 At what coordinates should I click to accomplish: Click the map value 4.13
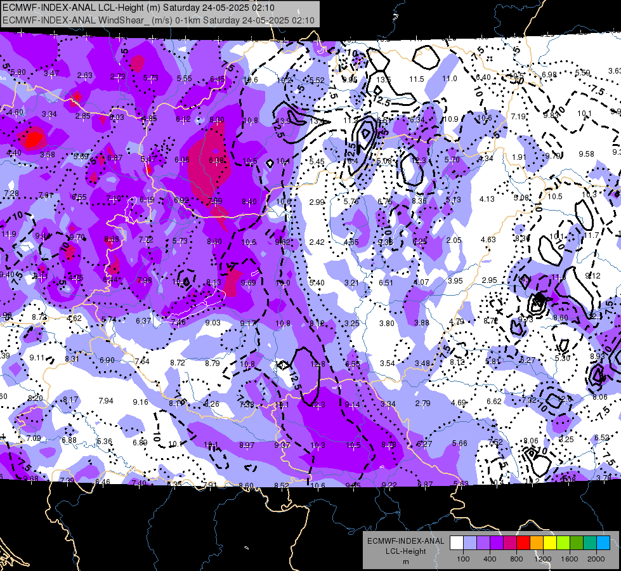tap(487, 199)
